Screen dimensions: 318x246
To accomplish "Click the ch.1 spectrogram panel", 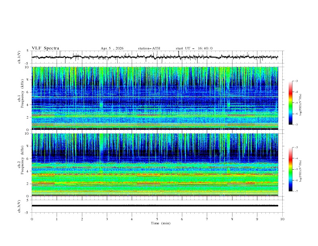I will coord(155,98).
